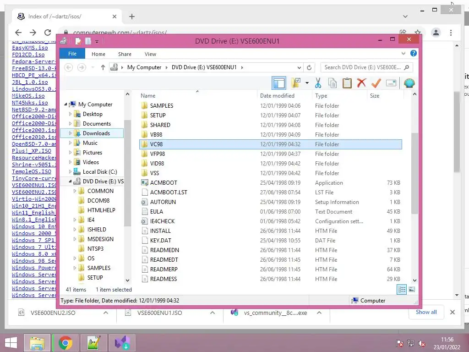469x352 pixels.
Task: Expand Local Disk (C:) tree node
Action: click(x=70, y=172)
